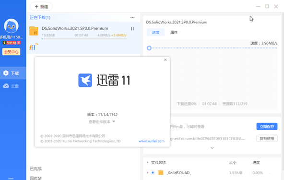The height and width of the screenshot is (180, 284).
Task: Expand the _SolidSQUAD_ folder row
Action: point(148,173)
